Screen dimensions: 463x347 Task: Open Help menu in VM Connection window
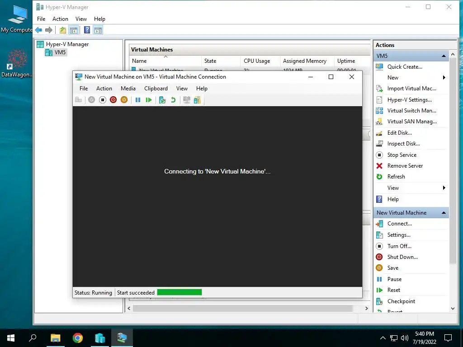[x=202, y=89]
